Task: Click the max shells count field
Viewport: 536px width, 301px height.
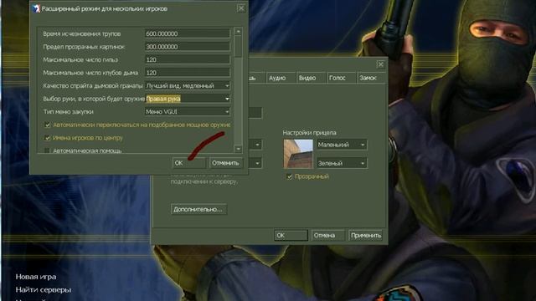Action: point(188,59)
